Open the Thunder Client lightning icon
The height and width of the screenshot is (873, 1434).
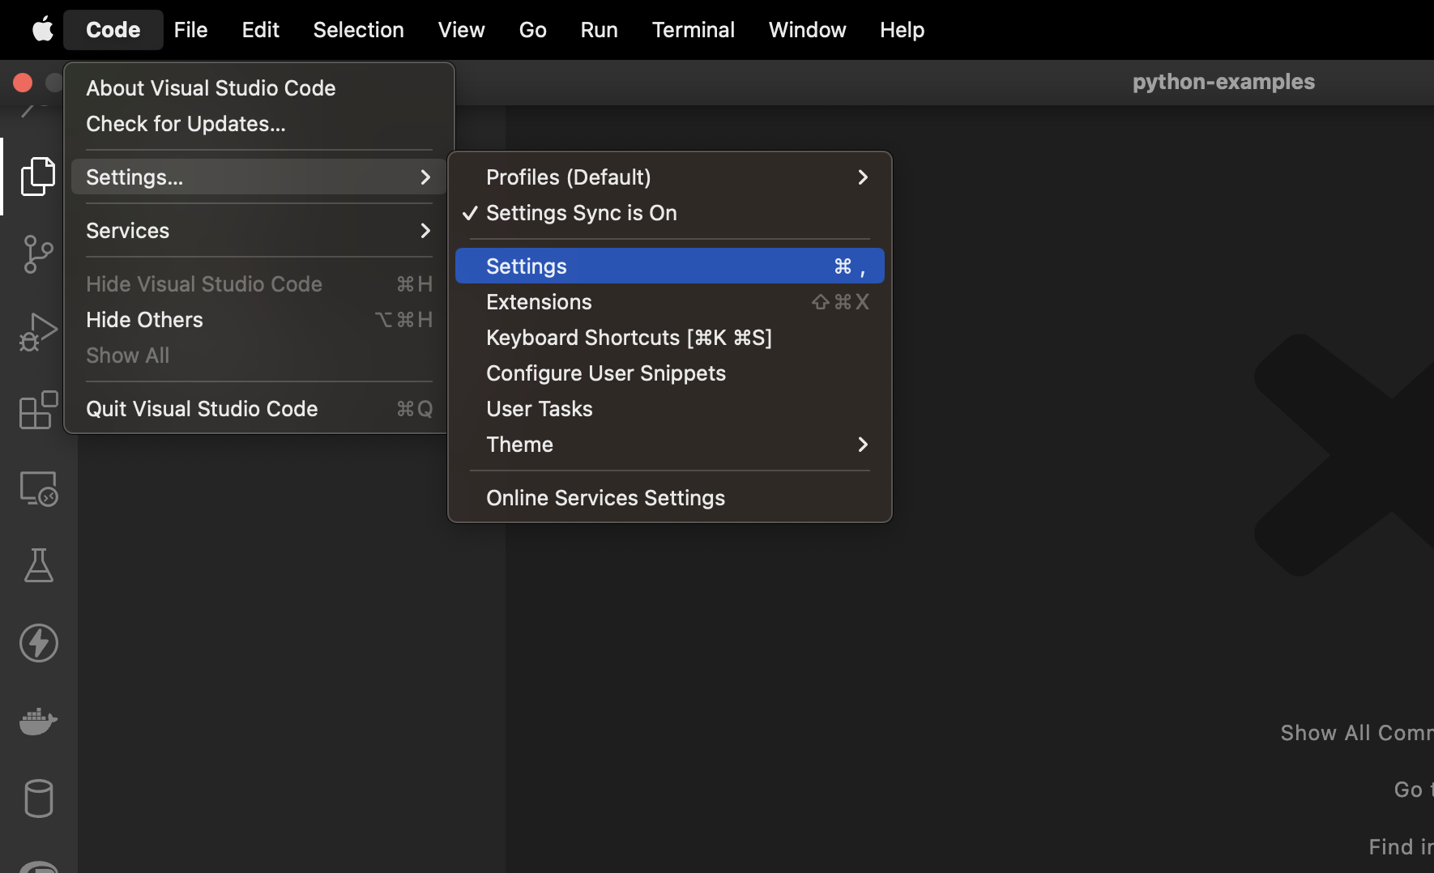tap(38, 643)
